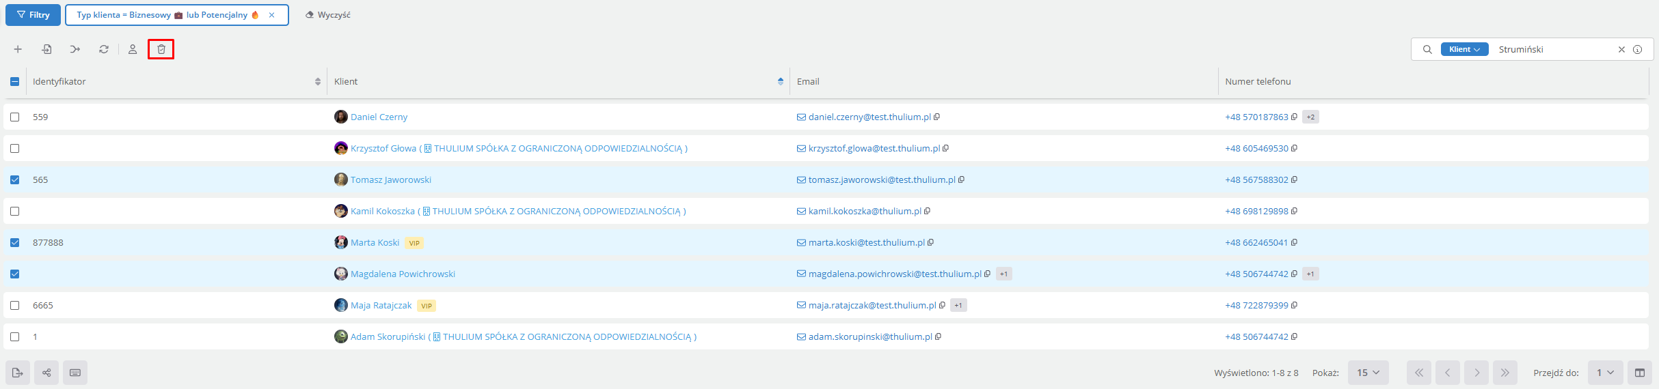The height and width of the screenshot is (389, 1659).
Task: Copy phone +48 722879399 via copy icon
Action: (1294, 305)
